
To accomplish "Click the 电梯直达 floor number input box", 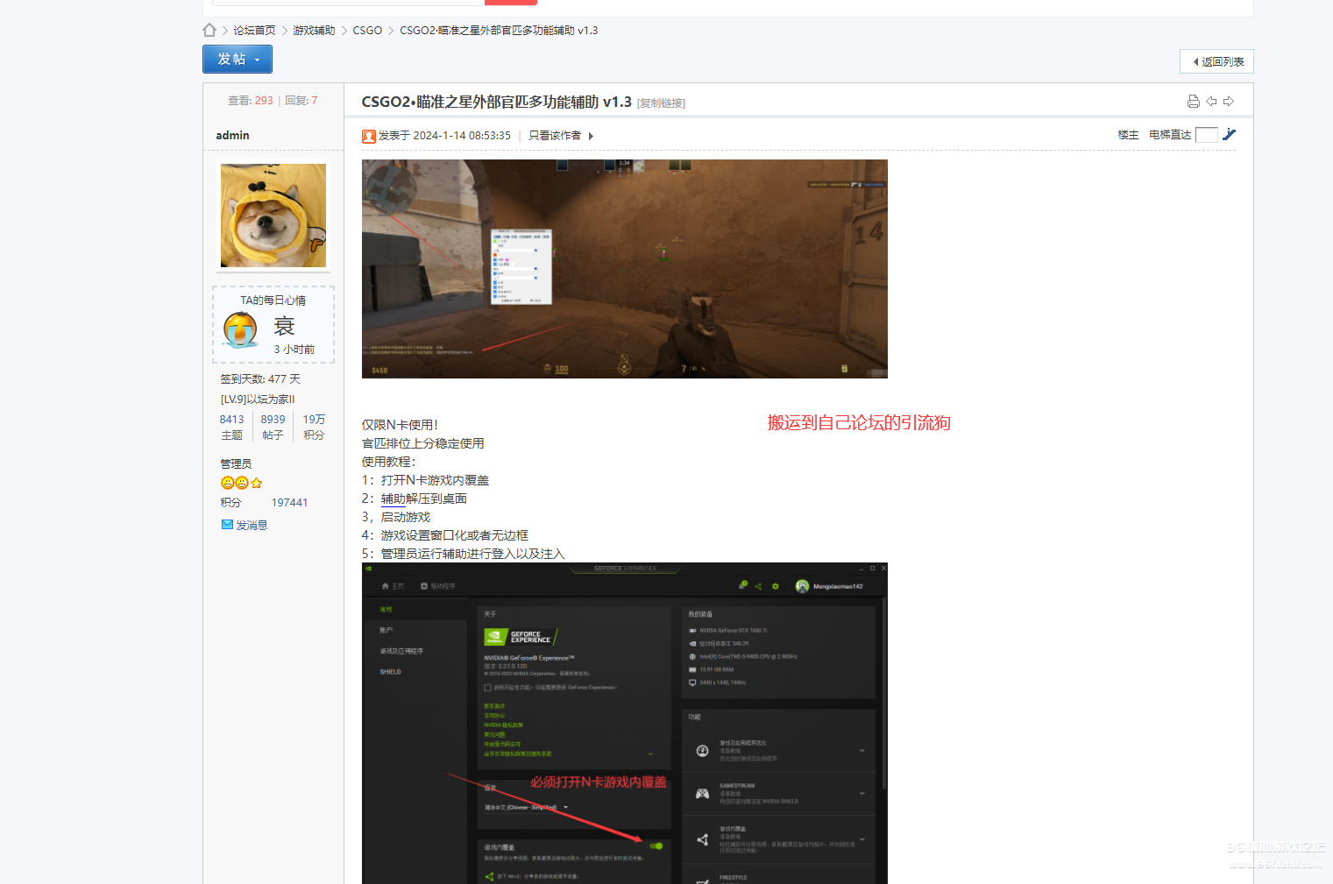I will click(x=1207, y=135).
